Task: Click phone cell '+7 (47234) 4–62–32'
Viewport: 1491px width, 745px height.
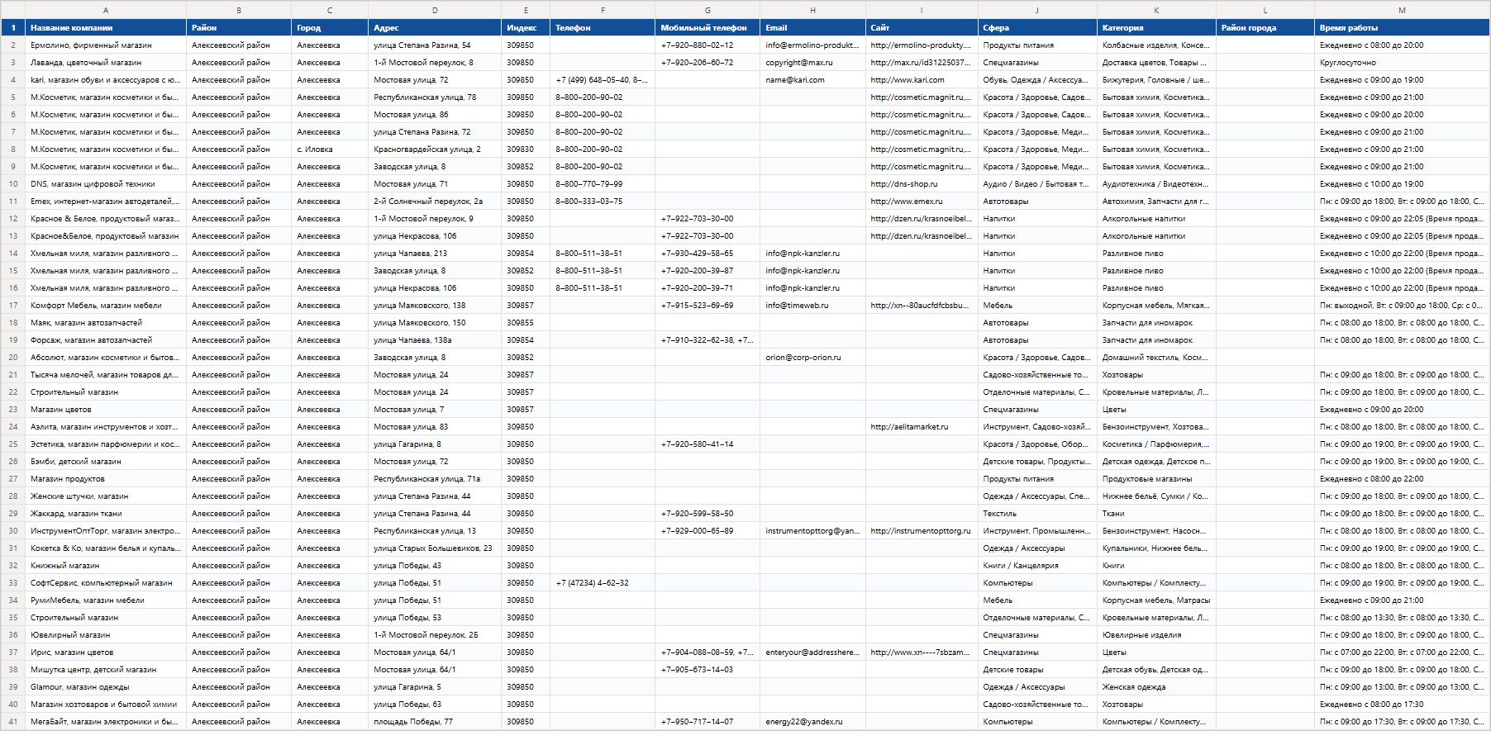Action: (x=603, y=583)
